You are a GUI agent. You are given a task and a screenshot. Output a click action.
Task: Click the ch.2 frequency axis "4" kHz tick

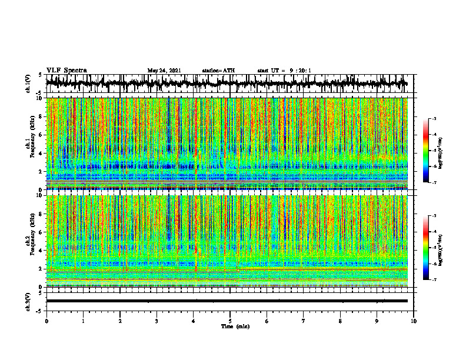pos(41,251)
